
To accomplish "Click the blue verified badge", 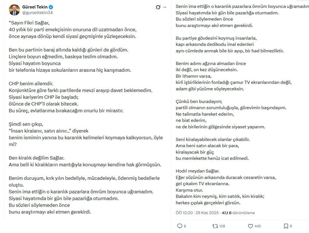I will (x=51, y=7).
